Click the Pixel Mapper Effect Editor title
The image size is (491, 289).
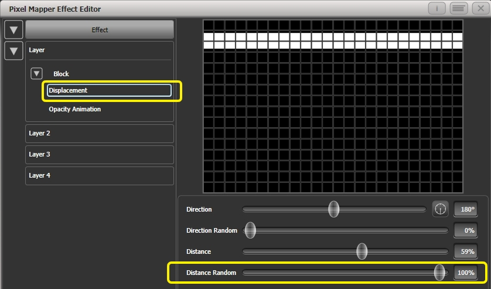pos(55,9)
